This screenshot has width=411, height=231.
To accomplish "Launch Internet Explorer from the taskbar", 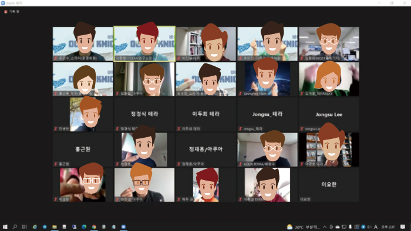I will [x=35, y=227].
